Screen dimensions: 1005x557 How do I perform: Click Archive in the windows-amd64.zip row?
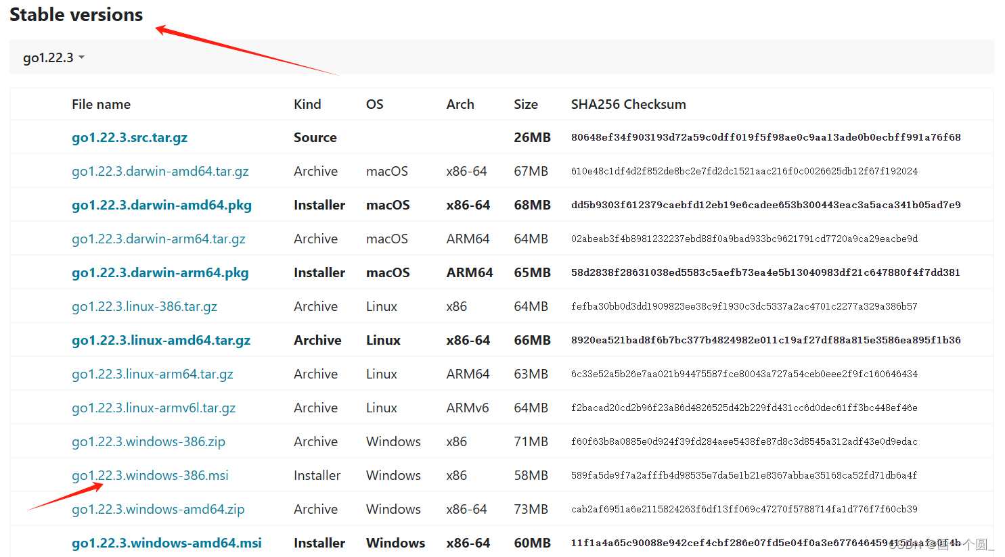315,509
